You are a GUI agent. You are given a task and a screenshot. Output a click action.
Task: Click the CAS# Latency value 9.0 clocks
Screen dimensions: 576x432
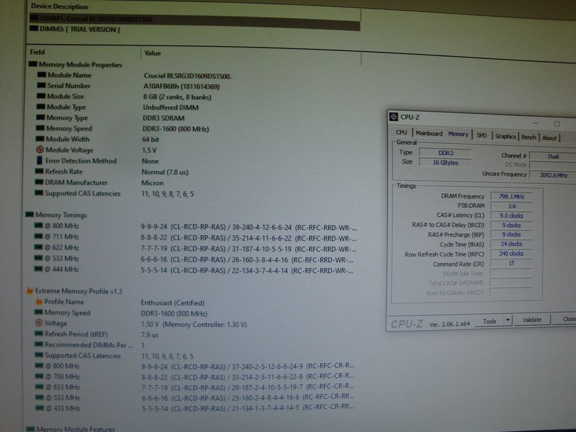(511, 215)
